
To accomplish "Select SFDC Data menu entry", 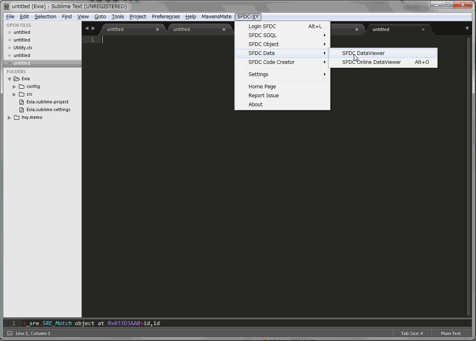I will (x=282, y=53).
